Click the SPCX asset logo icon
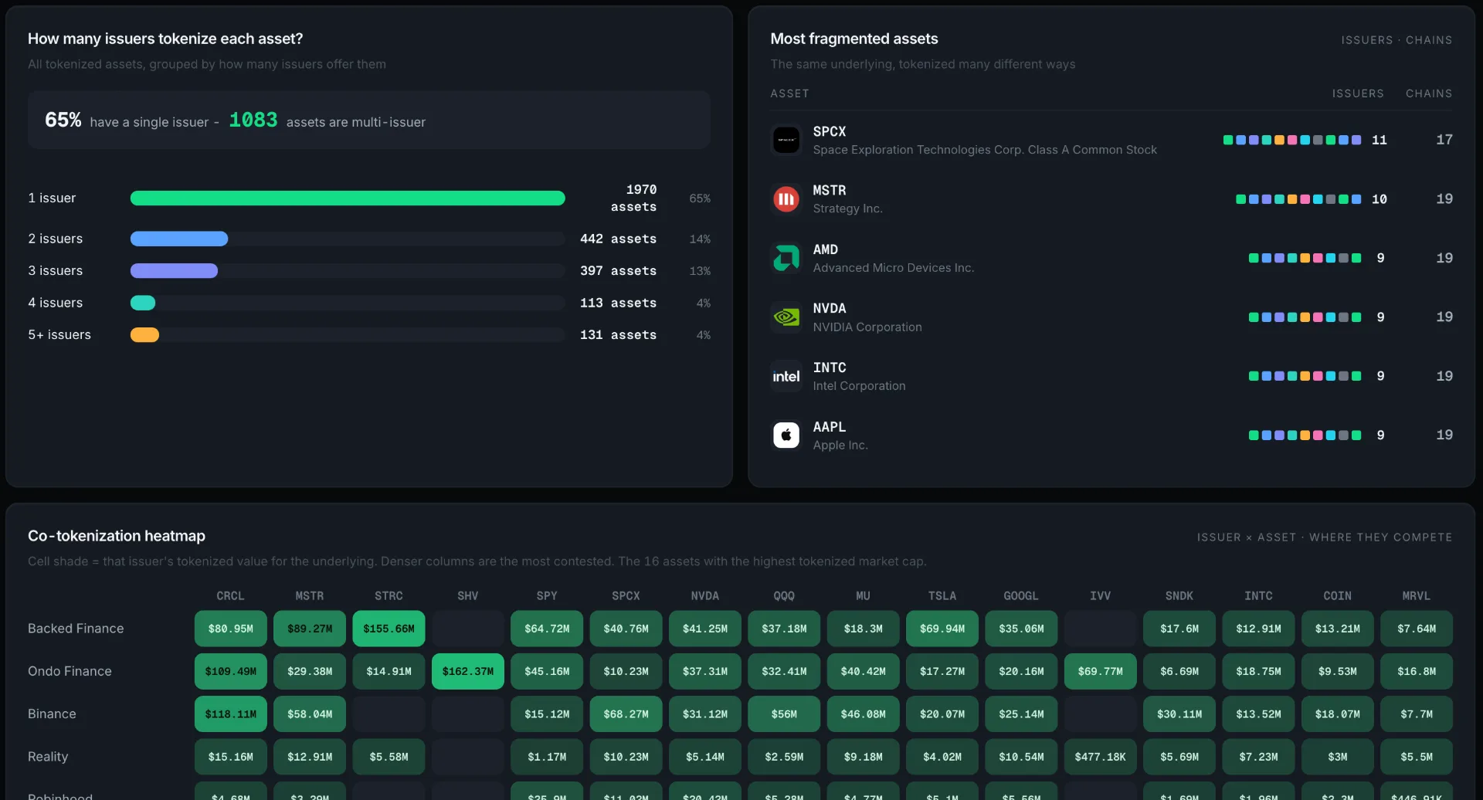Viewport: 1483px width, 800px height. click(786, 140)
